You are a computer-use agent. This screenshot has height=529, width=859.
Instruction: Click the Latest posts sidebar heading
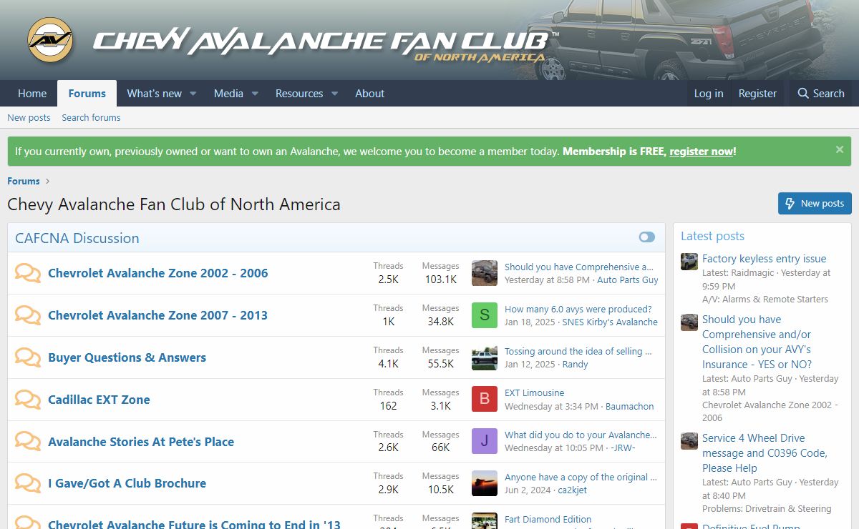712,236
